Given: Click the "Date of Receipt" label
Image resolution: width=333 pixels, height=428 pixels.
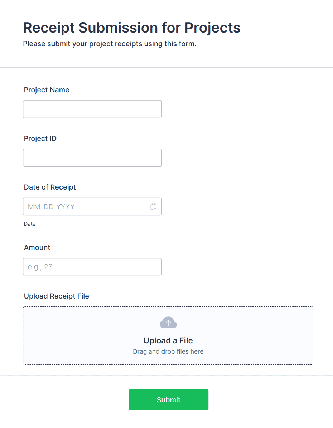Looking at the screenshot, I should point(50,187).
